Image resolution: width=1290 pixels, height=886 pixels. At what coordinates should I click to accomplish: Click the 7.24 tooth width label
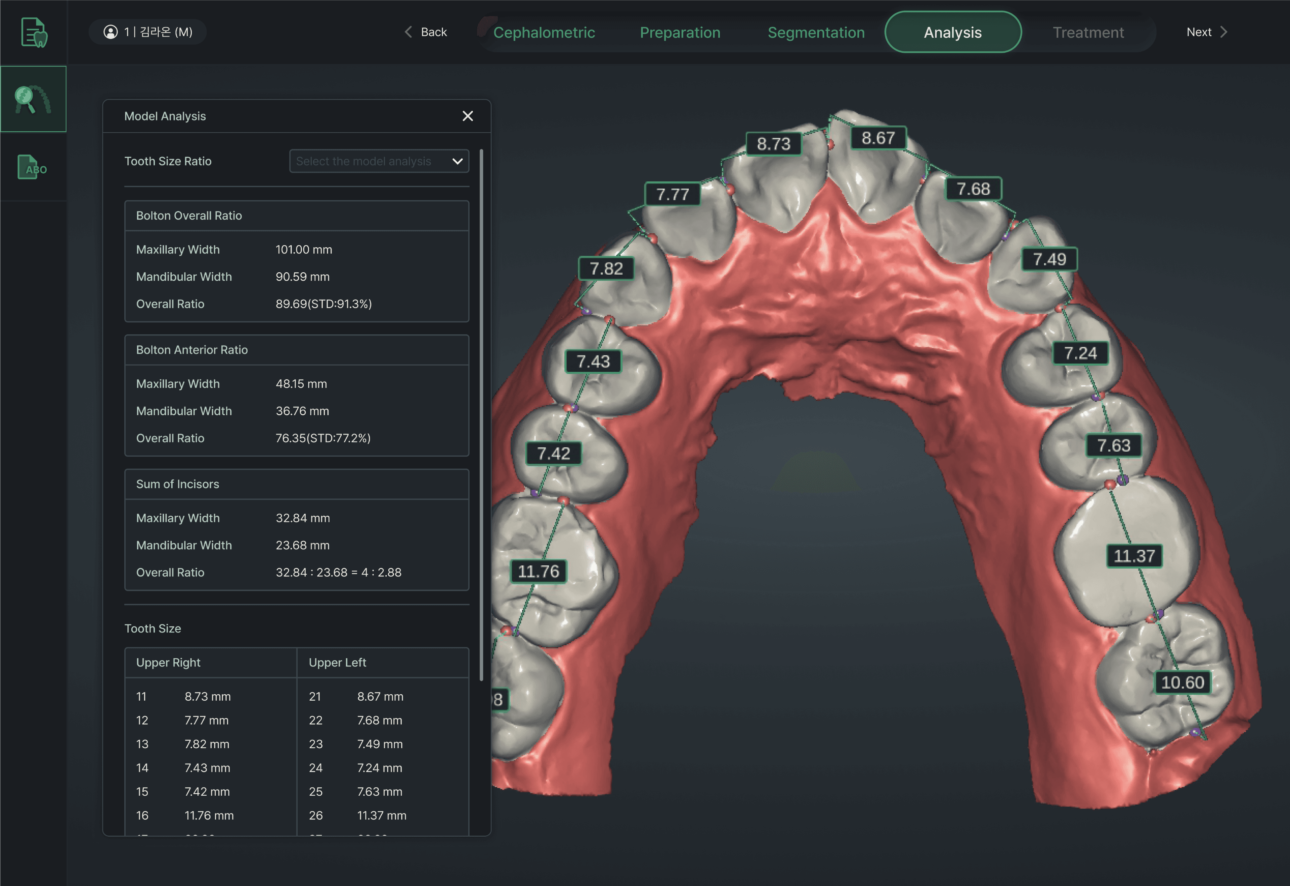click(1081, 353)
